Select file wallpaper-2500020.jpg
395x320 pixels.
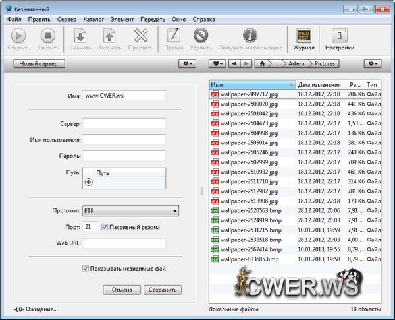(x=295, y=104)
